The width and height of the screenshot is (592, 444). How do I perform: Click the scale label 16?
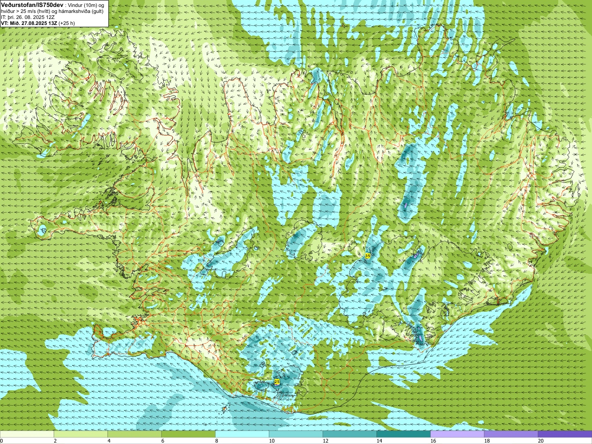[x=432, y=441]
